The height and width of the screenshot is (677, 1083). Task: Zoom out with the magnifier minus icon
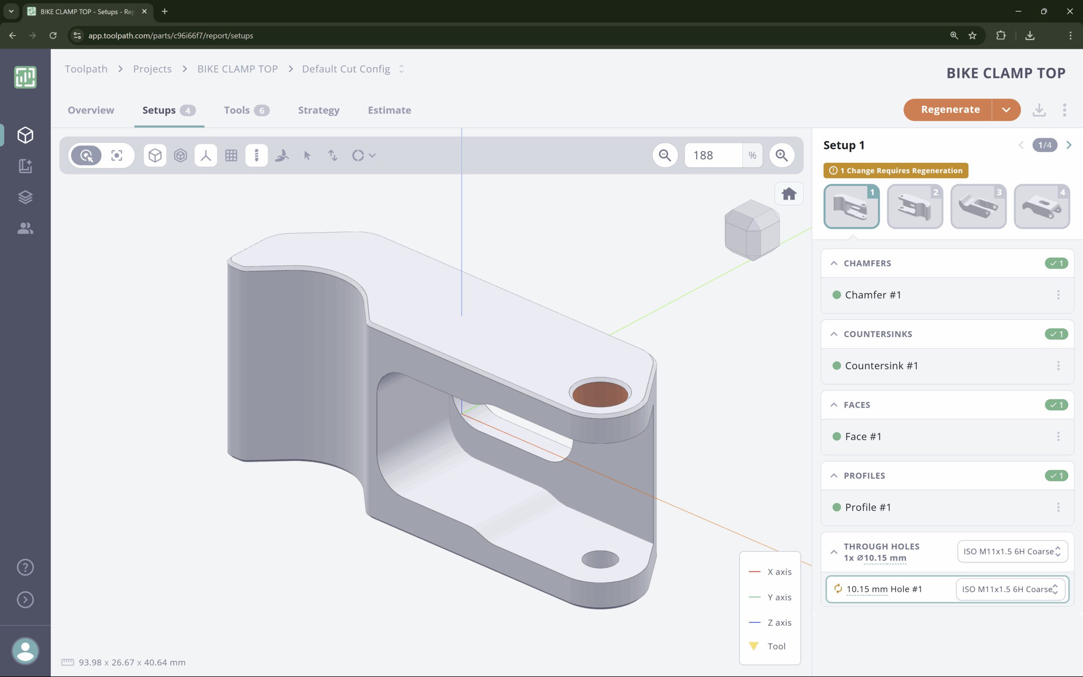click(665, 155)
